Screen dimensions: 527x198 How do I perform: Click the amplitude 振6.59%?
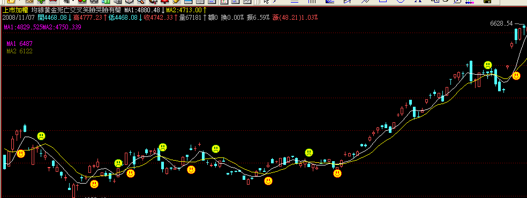point(258,18)
